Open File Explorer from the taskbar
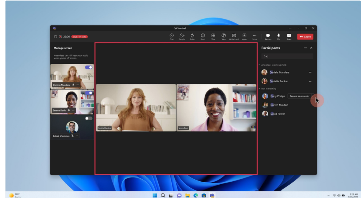 [187, 195]
